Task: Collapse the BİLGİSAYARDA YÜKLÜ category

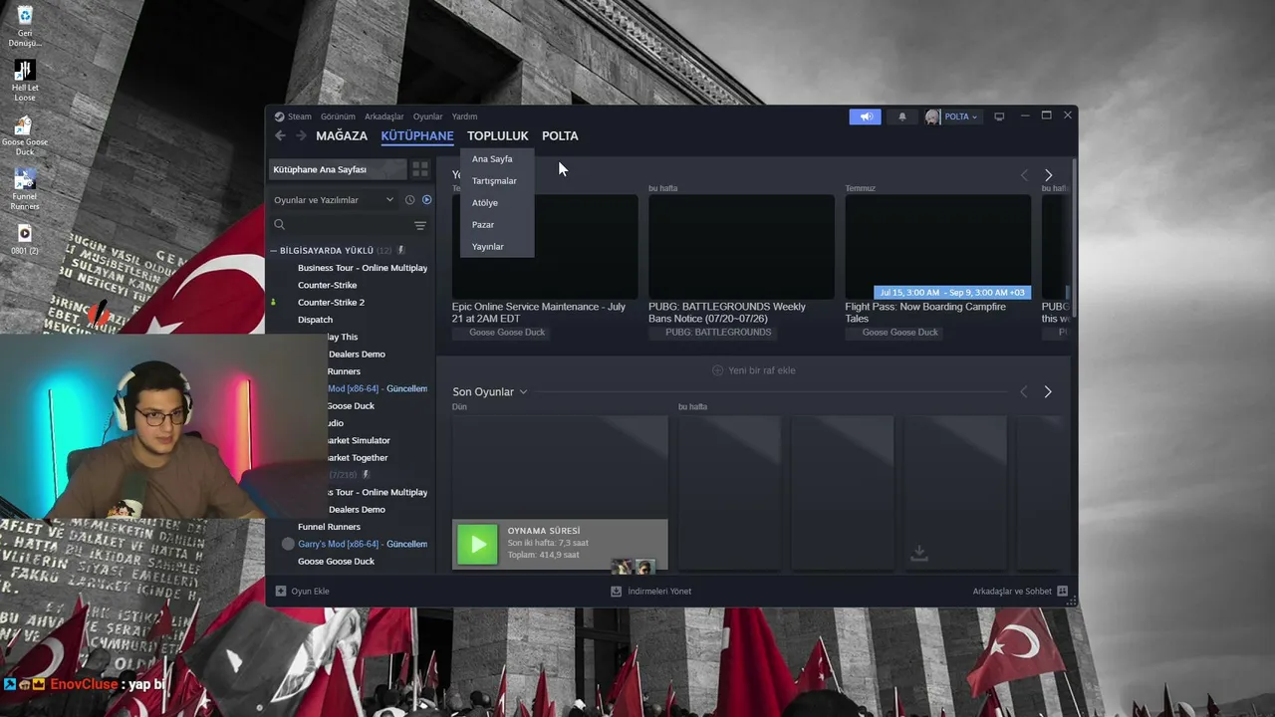Action: coord(274,251)
